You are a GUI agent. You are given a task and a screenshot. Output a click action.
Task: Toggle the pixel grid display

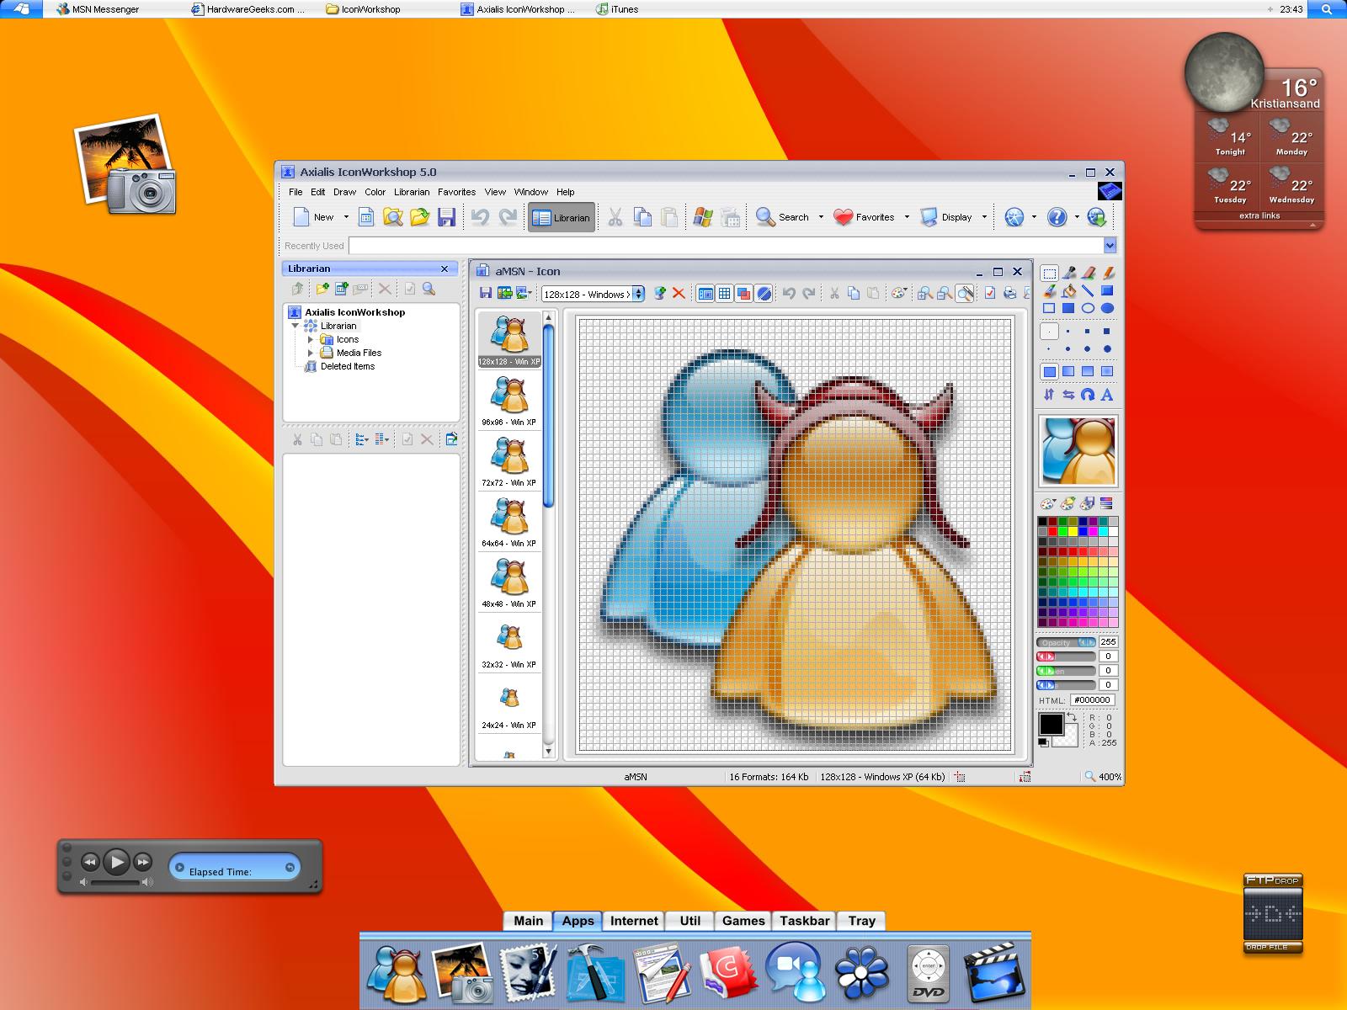pos(724,293)
